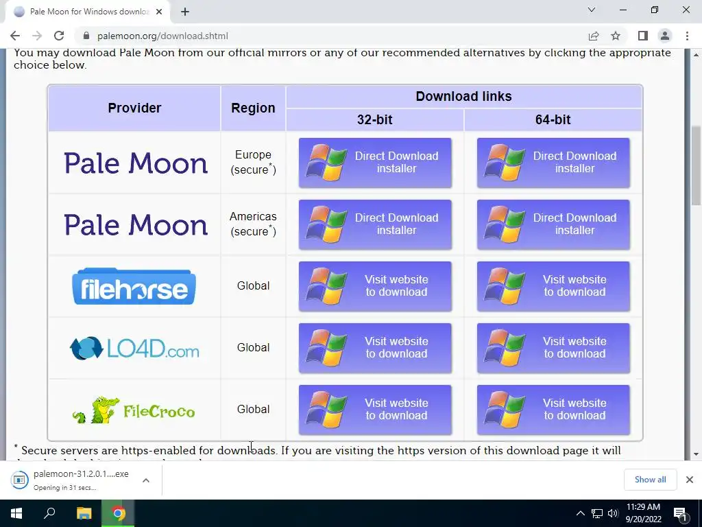
Task: Click the Pale Moon logo, Europe row
Action: [136, 163]
